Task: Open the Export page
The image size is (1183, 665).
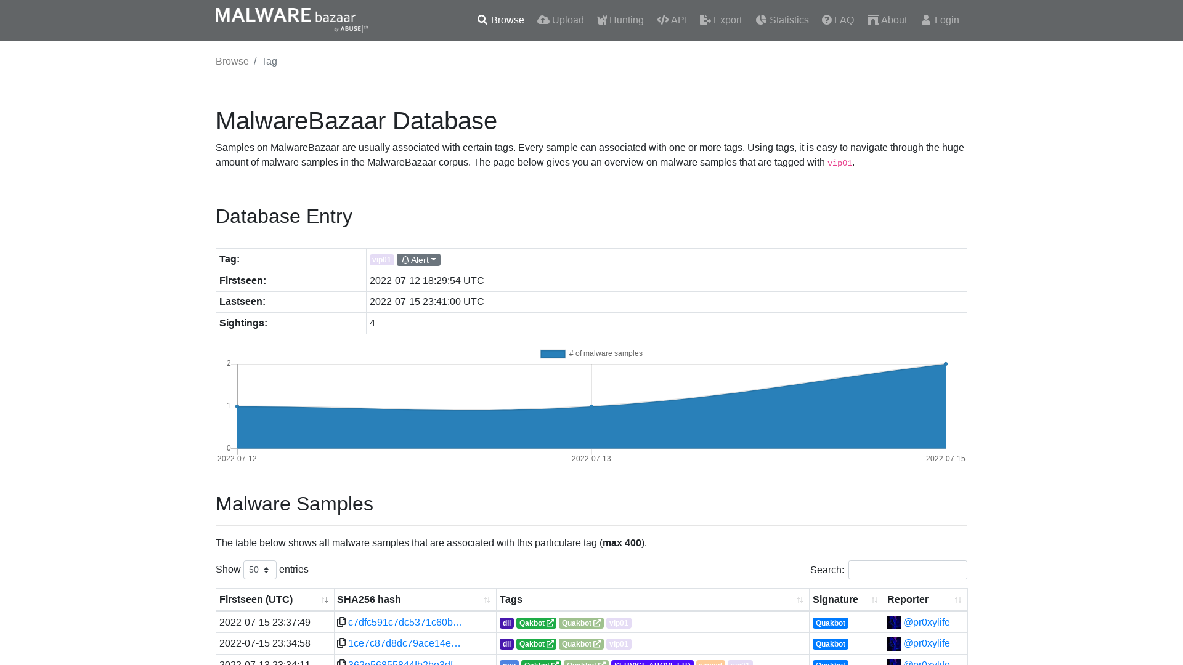Action: (x=721, y=20)
